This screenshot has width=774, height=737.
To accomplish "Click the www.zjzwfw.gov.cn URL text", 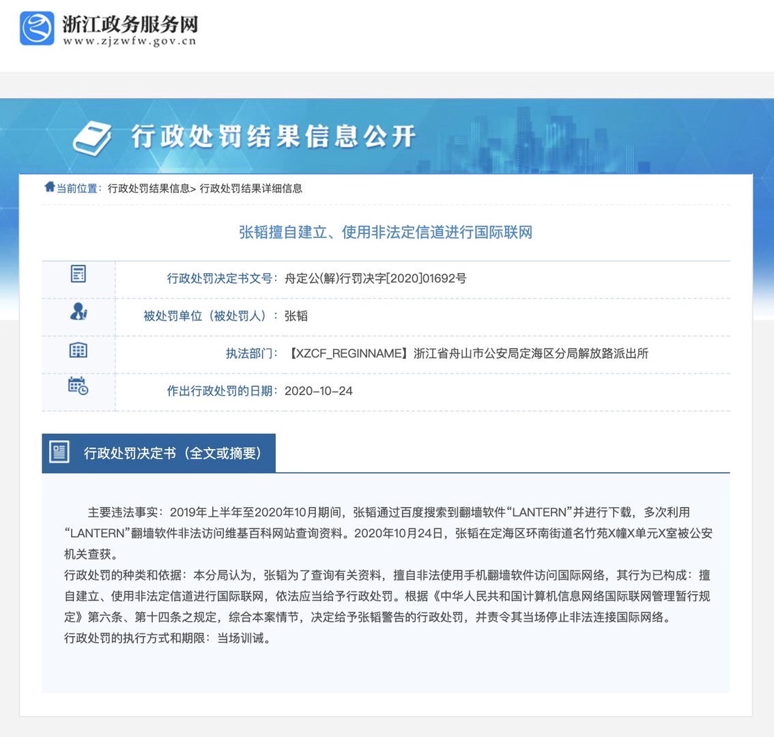I will (x=130, y=42).
